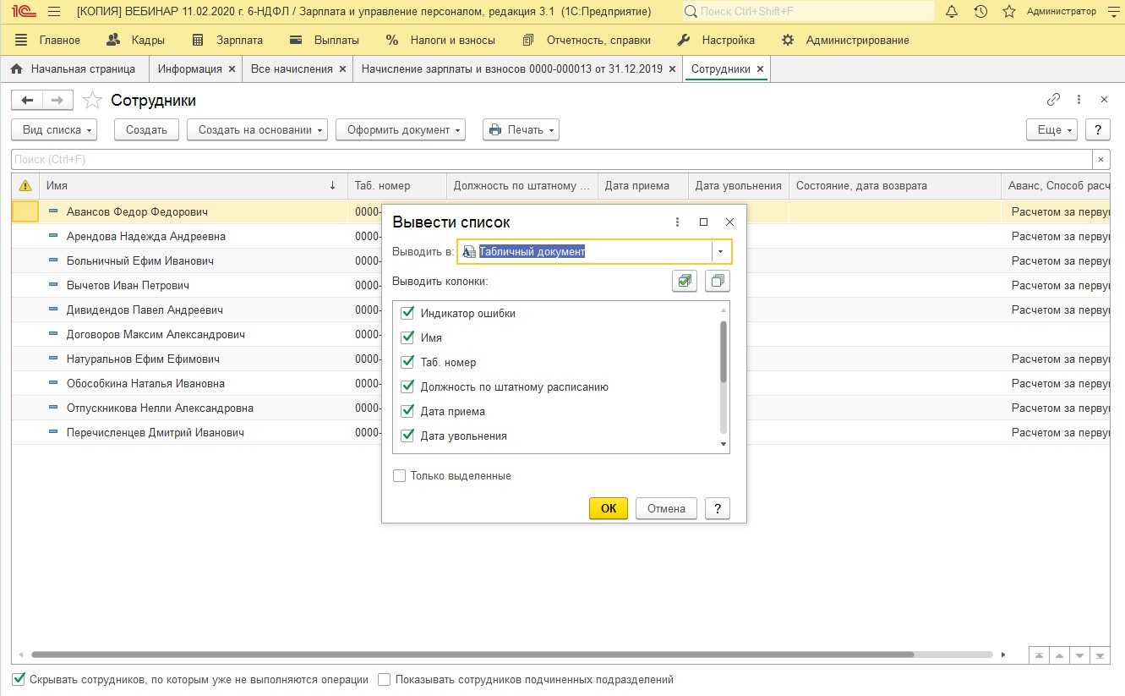Uncheck Должность по штатному расписанию
1125x696 pixels.
click(407, 386)
